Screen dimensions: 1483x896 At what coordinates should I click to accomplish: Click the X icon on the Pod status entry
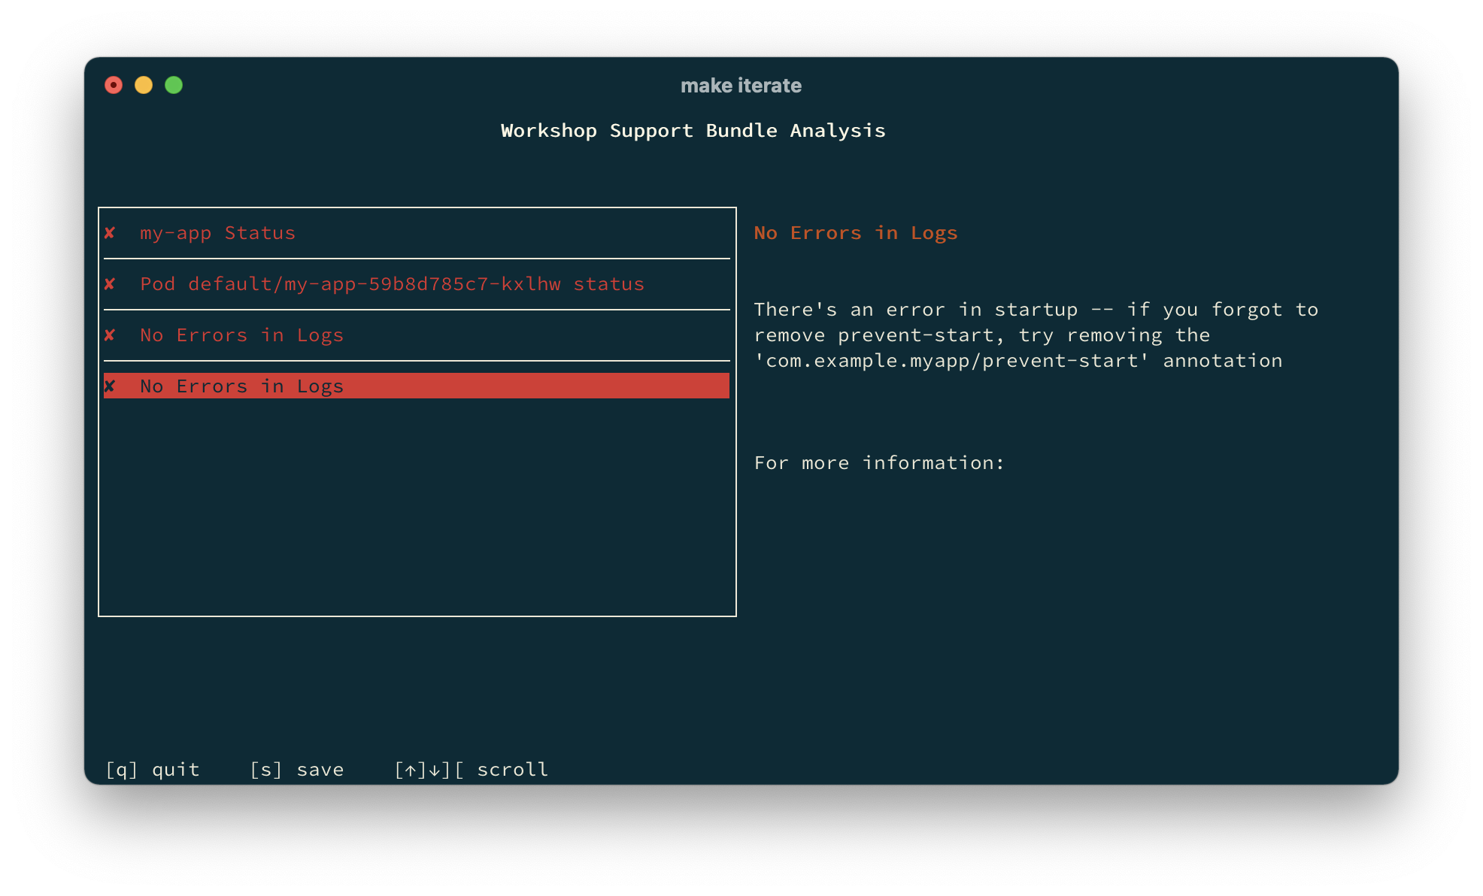click(x=110, y=284)
